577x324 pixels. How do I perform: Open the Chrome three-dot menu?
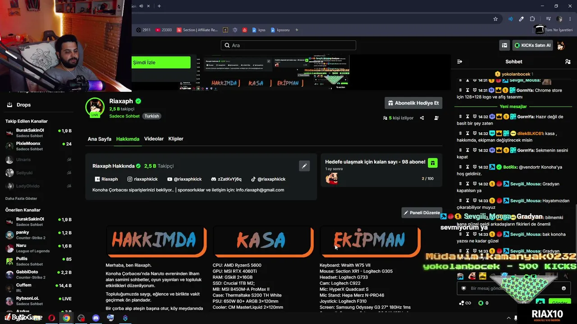click(x=570, y=19)
